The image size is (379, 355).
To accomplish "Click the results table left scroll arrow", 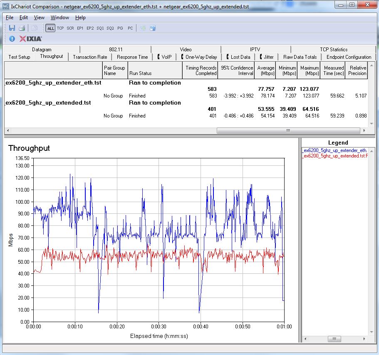I will (x=8, y=130).
